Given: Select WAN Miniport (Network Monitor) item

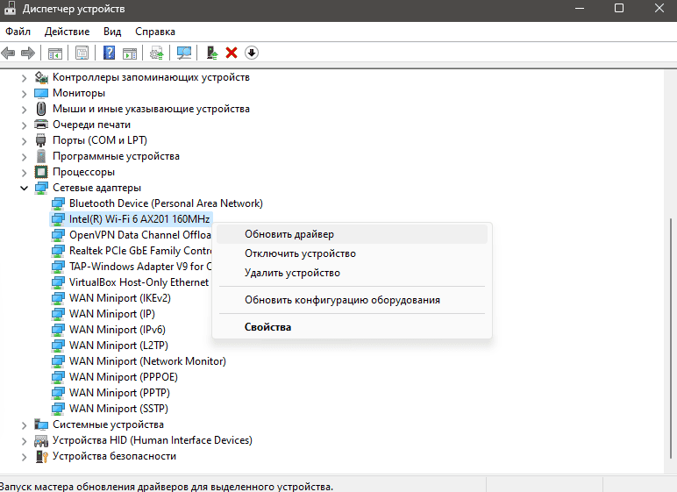Looking at the screenshot, I should [147, 361].
